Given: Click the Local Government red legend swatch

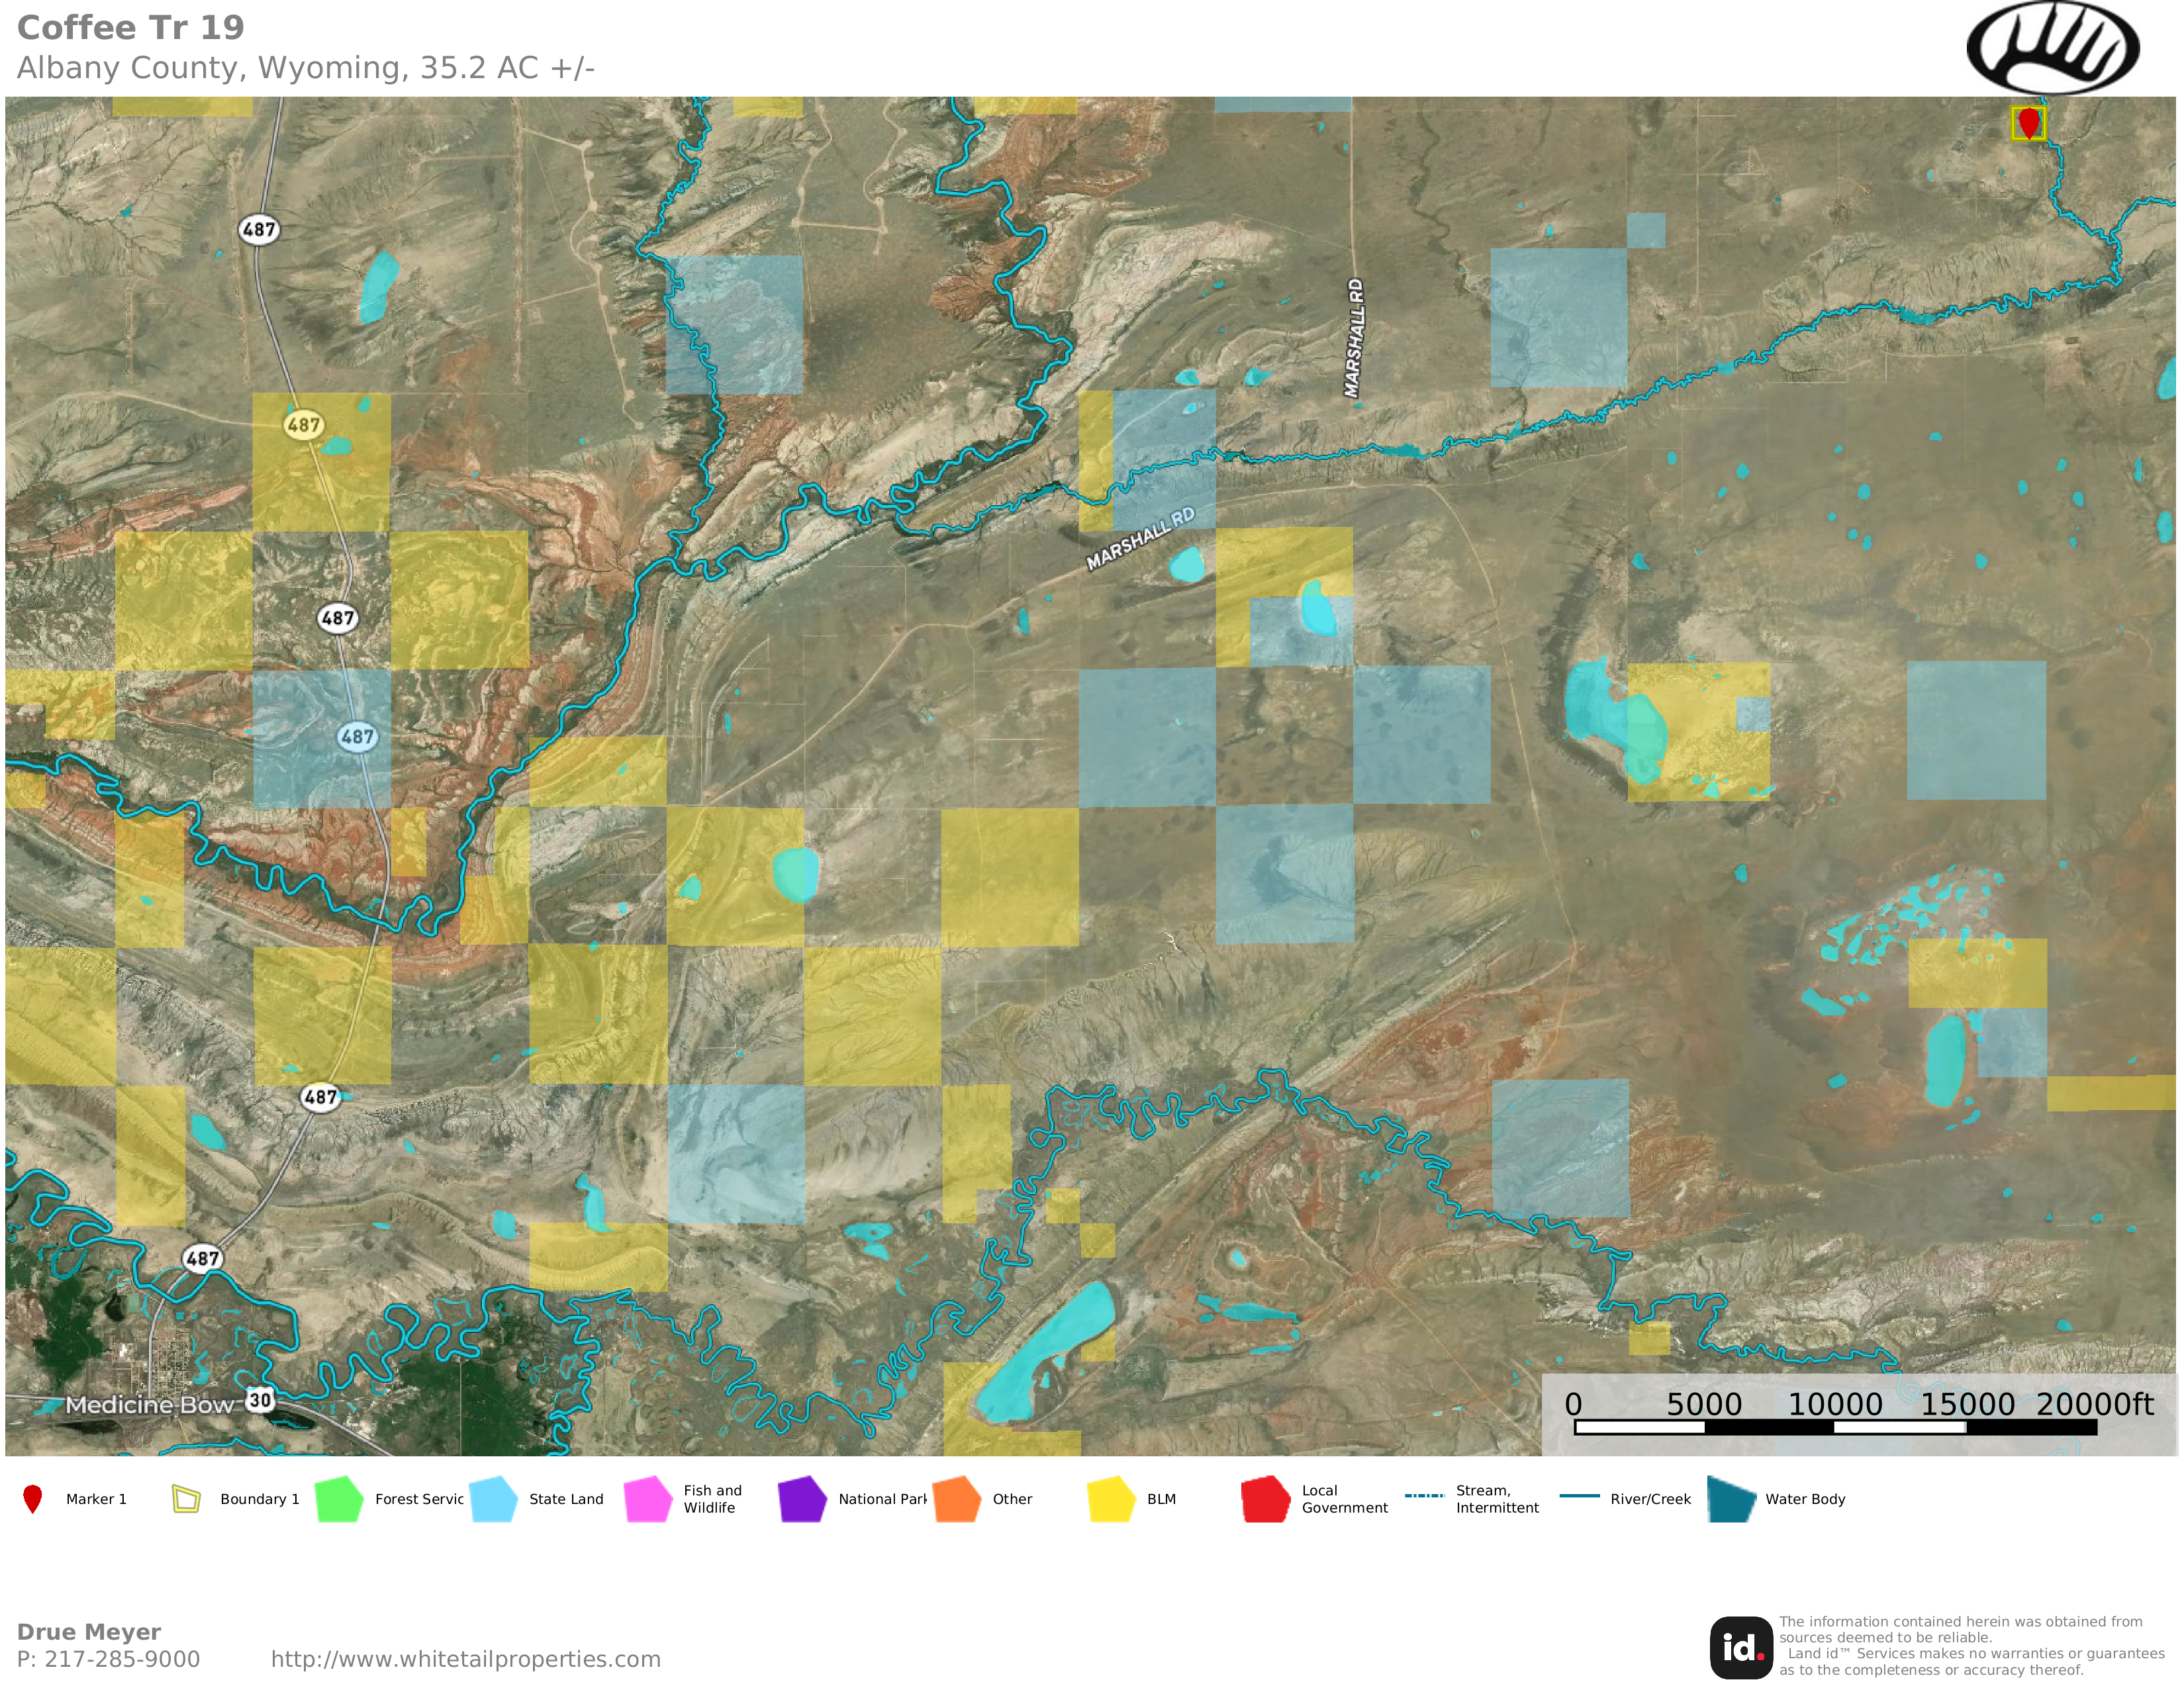Looking at the screenshot, I should 1265,1498.
